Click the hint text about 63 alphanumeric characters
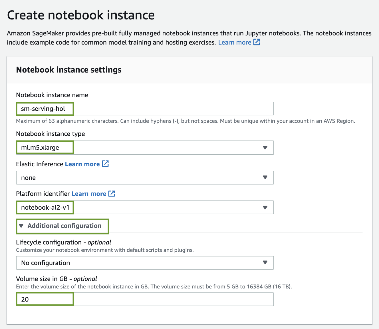The width and height of the screenshot is (379, 329). pos(186,121)
